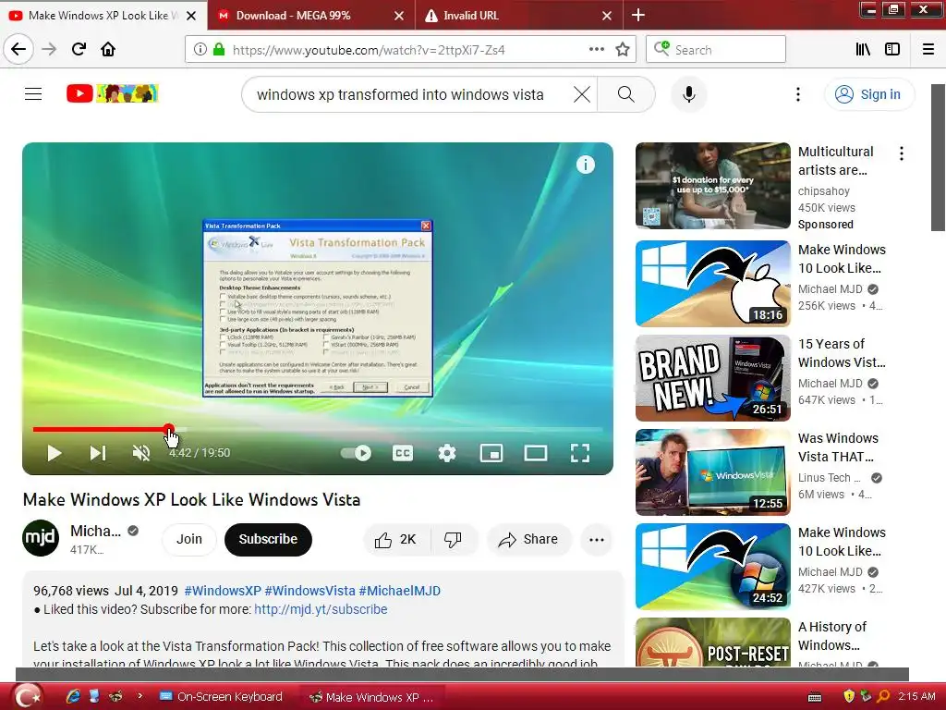
Task: Click the Sign in button
Action: [x=869, y=94]
